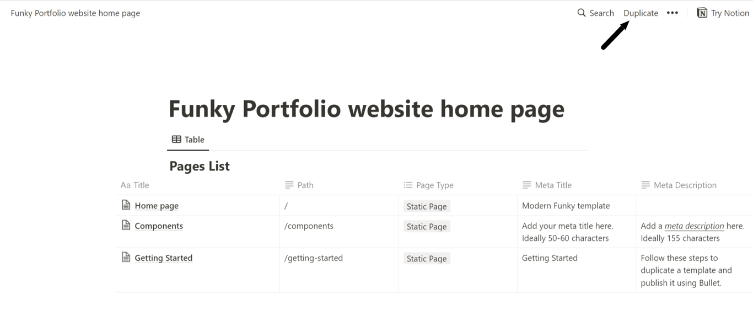Click the breadcrumb page title at top left
The width and height of the screenshot is (753, 316).
76,13
